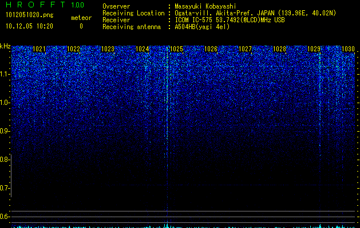Click the Receiving Location label
Image resolution: width=360 pixels, height=228 pixels.
(x=133, y=13)
